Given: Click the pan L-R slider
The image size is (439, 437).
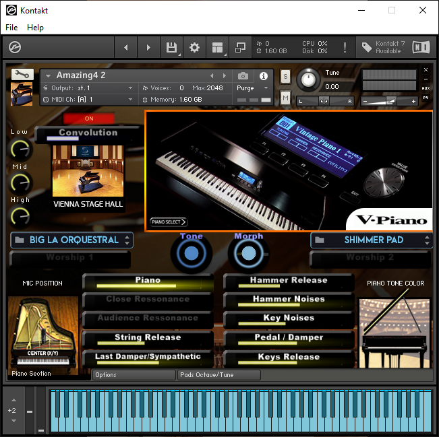Looking at the screenshot, I should 325,101.
